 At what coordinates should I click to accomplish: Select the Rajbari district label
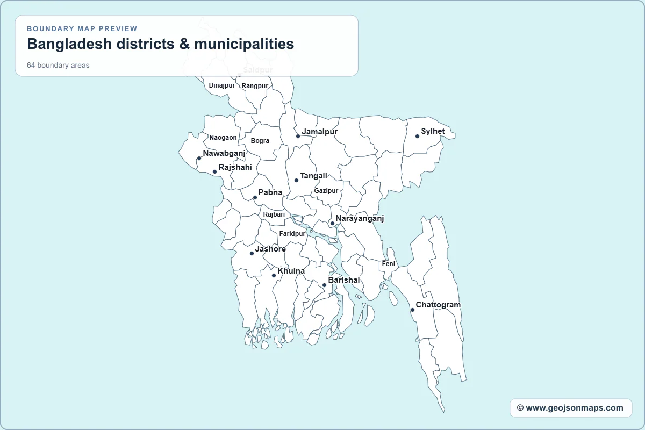(x=274, y=214)
